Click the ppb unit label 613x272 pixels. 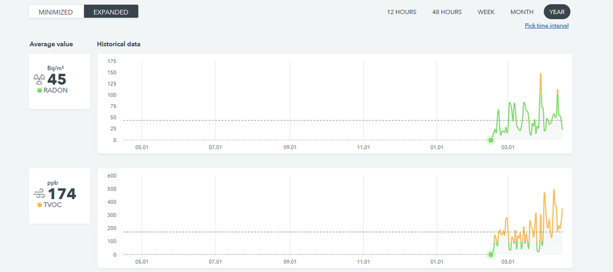52,183
